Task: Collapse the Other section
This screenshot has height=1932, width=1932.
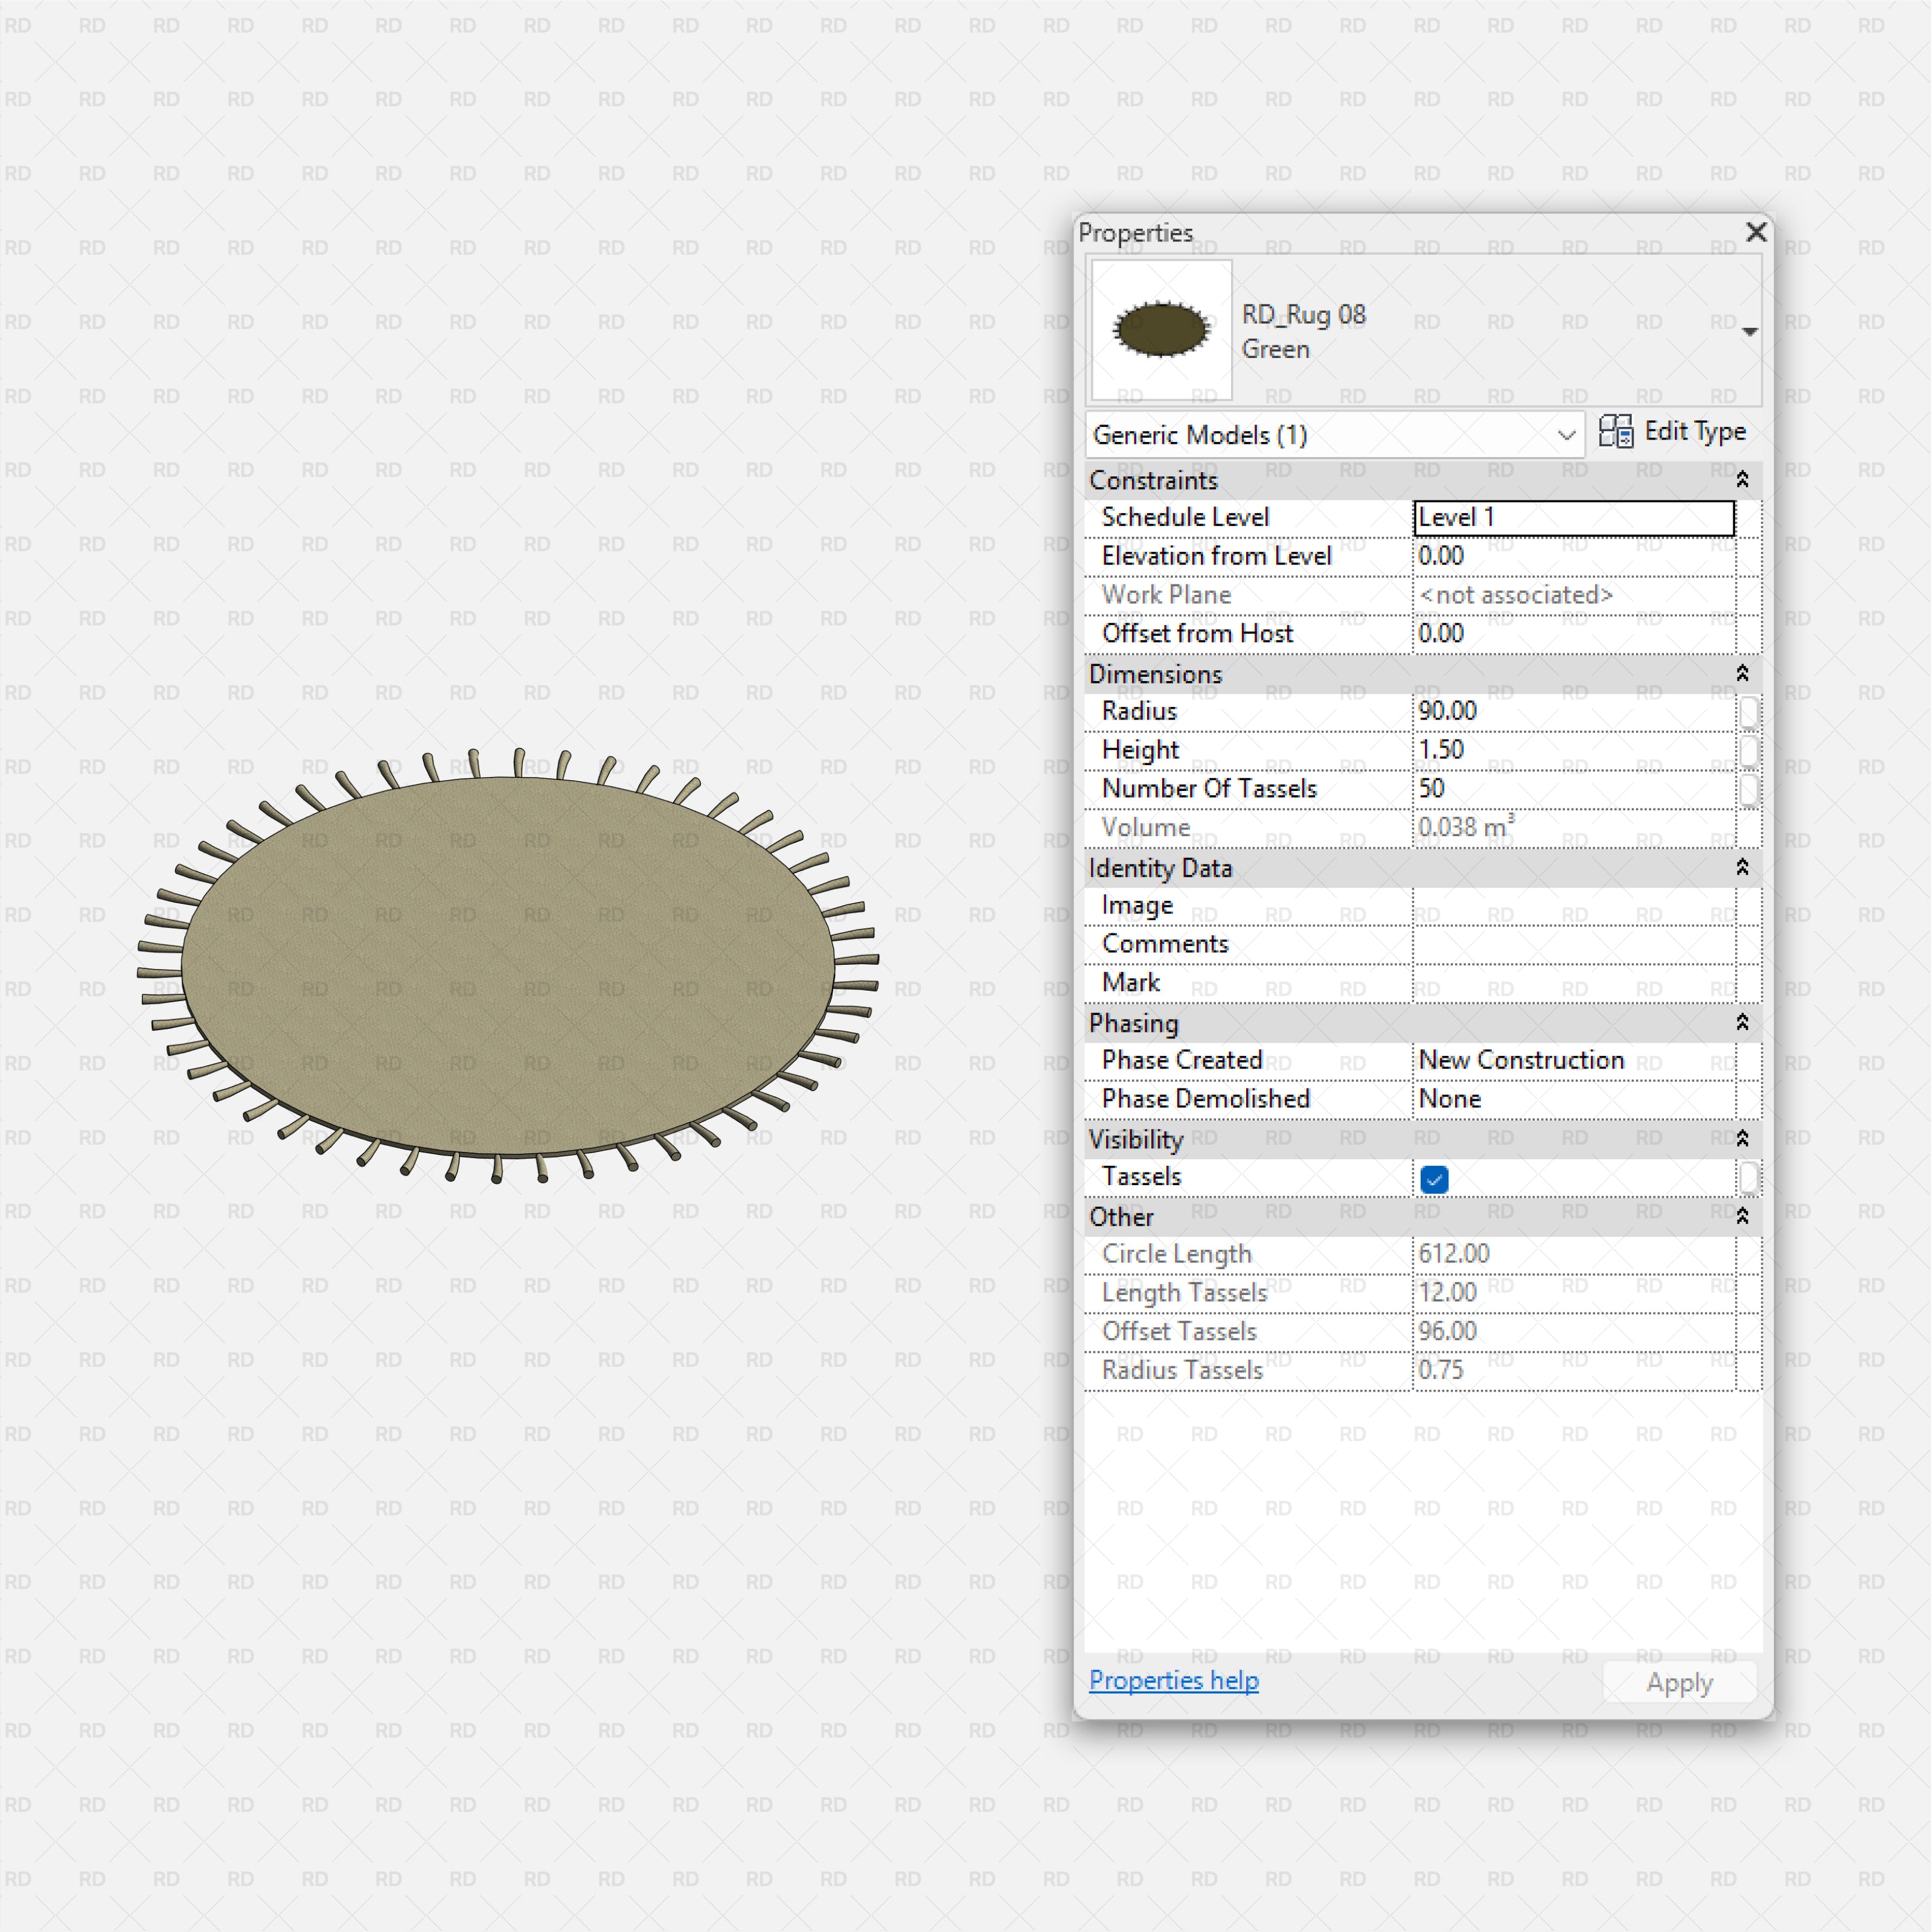Action: click(x=1742, y=1217)
